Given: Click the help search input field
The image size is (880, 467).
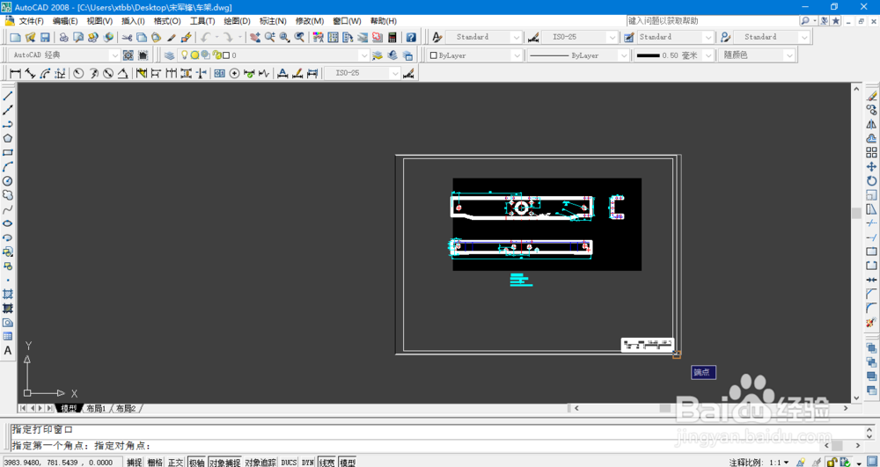Looking at the screenshot, I should (x=713, y=21).
